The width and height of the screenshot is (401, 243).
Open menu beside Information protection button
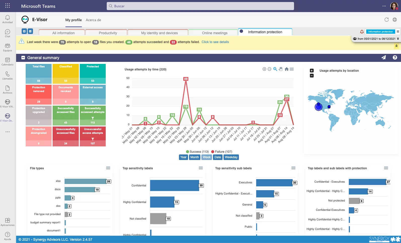[x=398, y=32]
